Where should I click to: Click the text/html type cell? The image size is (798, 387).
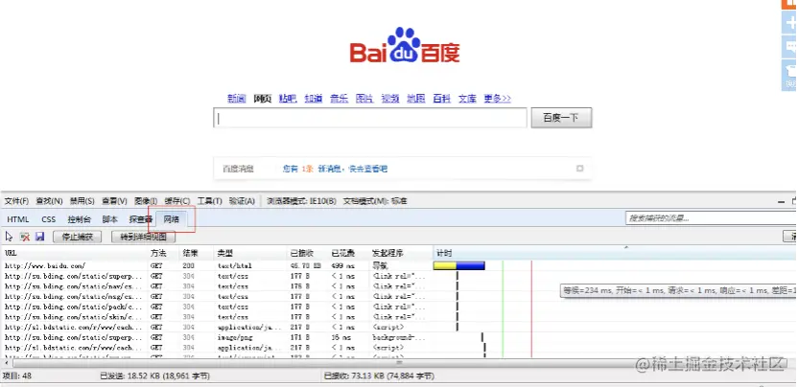tap(235, 265)
